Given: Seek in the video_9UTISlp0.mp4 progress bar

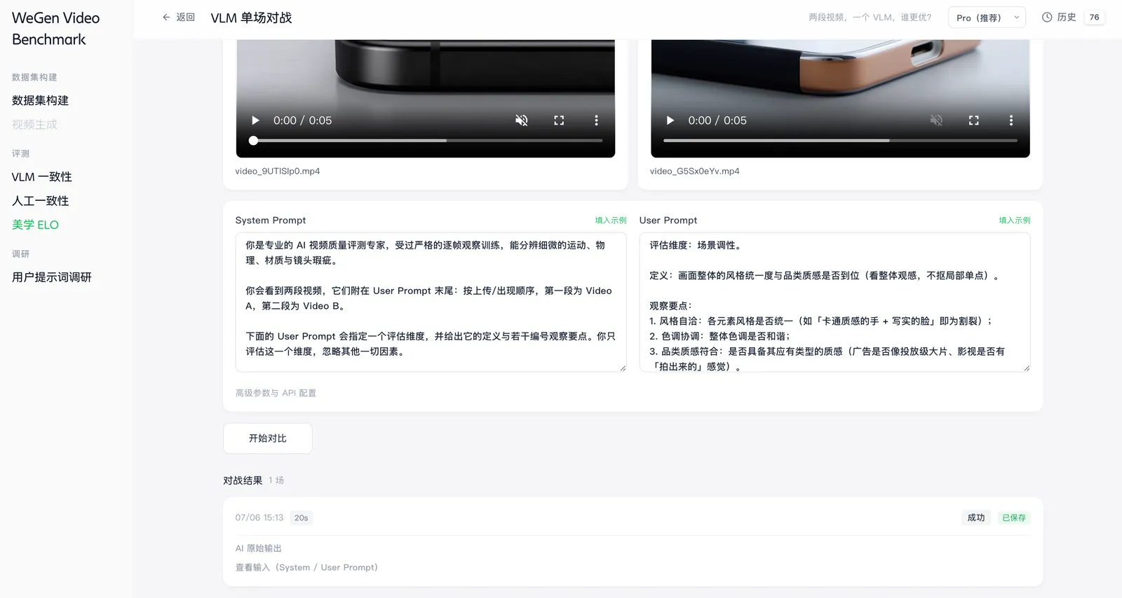Looking at the screenshot, I should (426, 141).
